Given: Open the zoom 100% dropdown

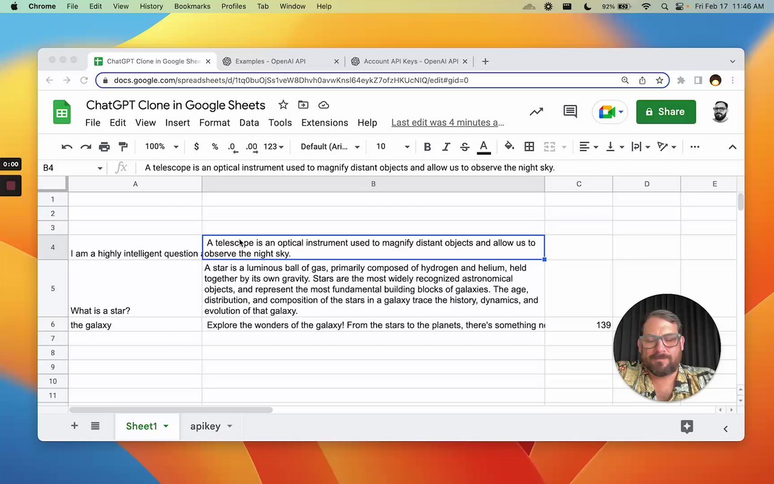Looking at the screenshot, I should click(161, 146).
